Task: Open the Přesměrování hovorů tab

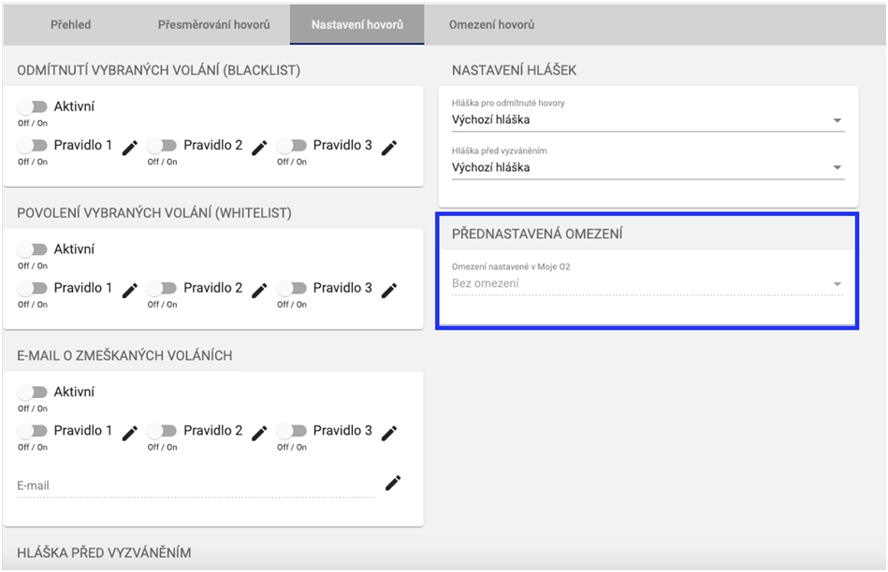Action: (x=213, y=24)
